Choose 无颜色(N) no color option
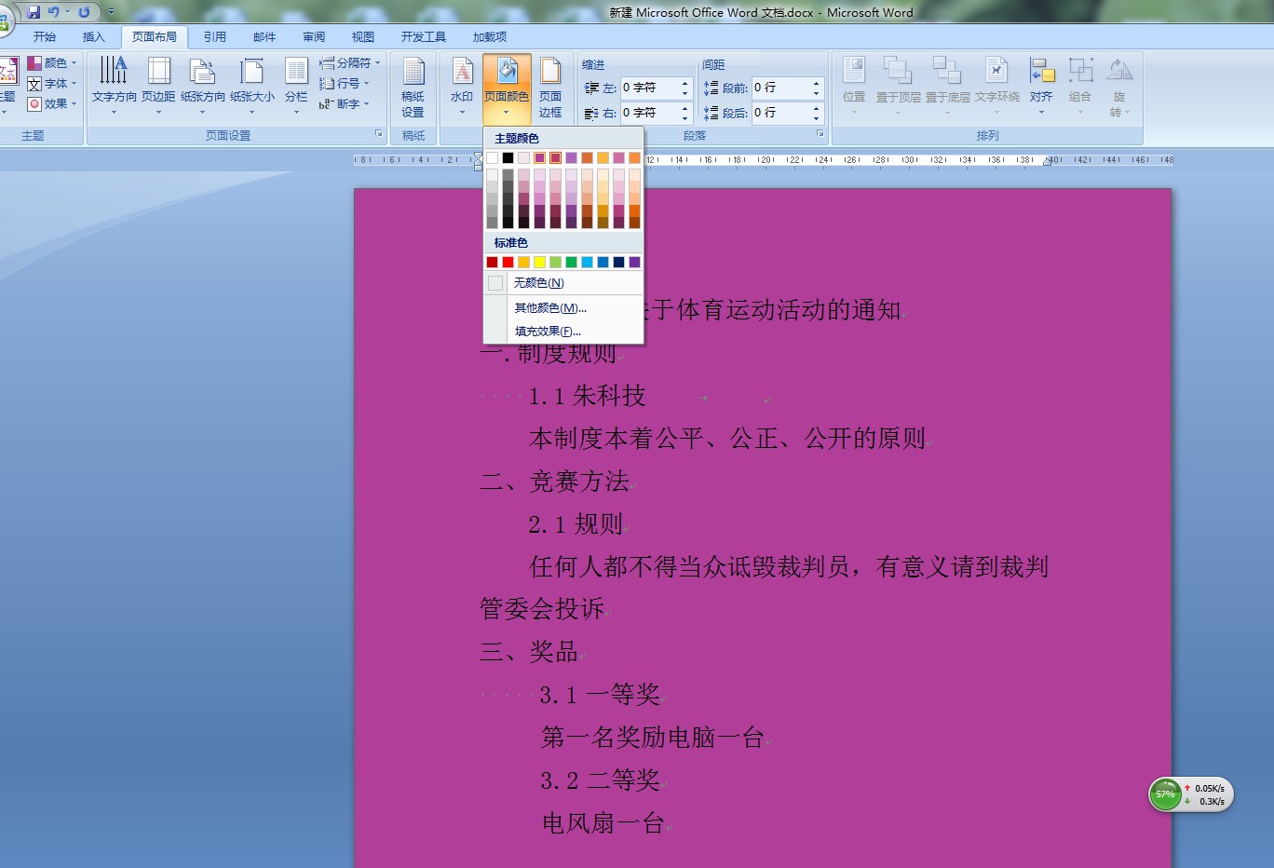Screen dimensions: 1274x868 click(x=563, y=283)
